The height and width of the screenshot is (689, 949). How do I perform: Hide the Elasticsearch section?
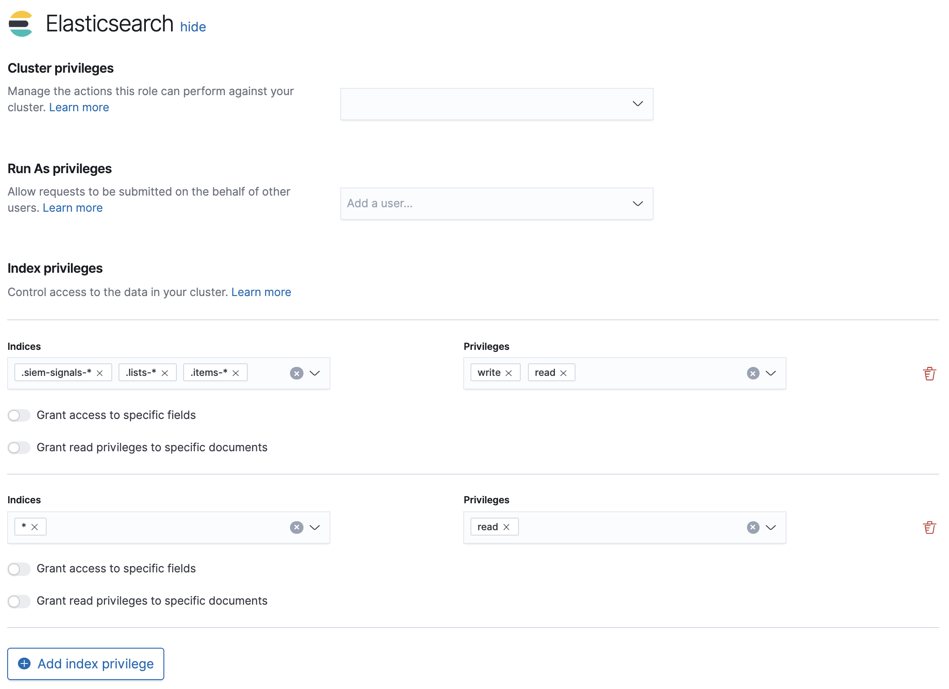coord(193,27)
